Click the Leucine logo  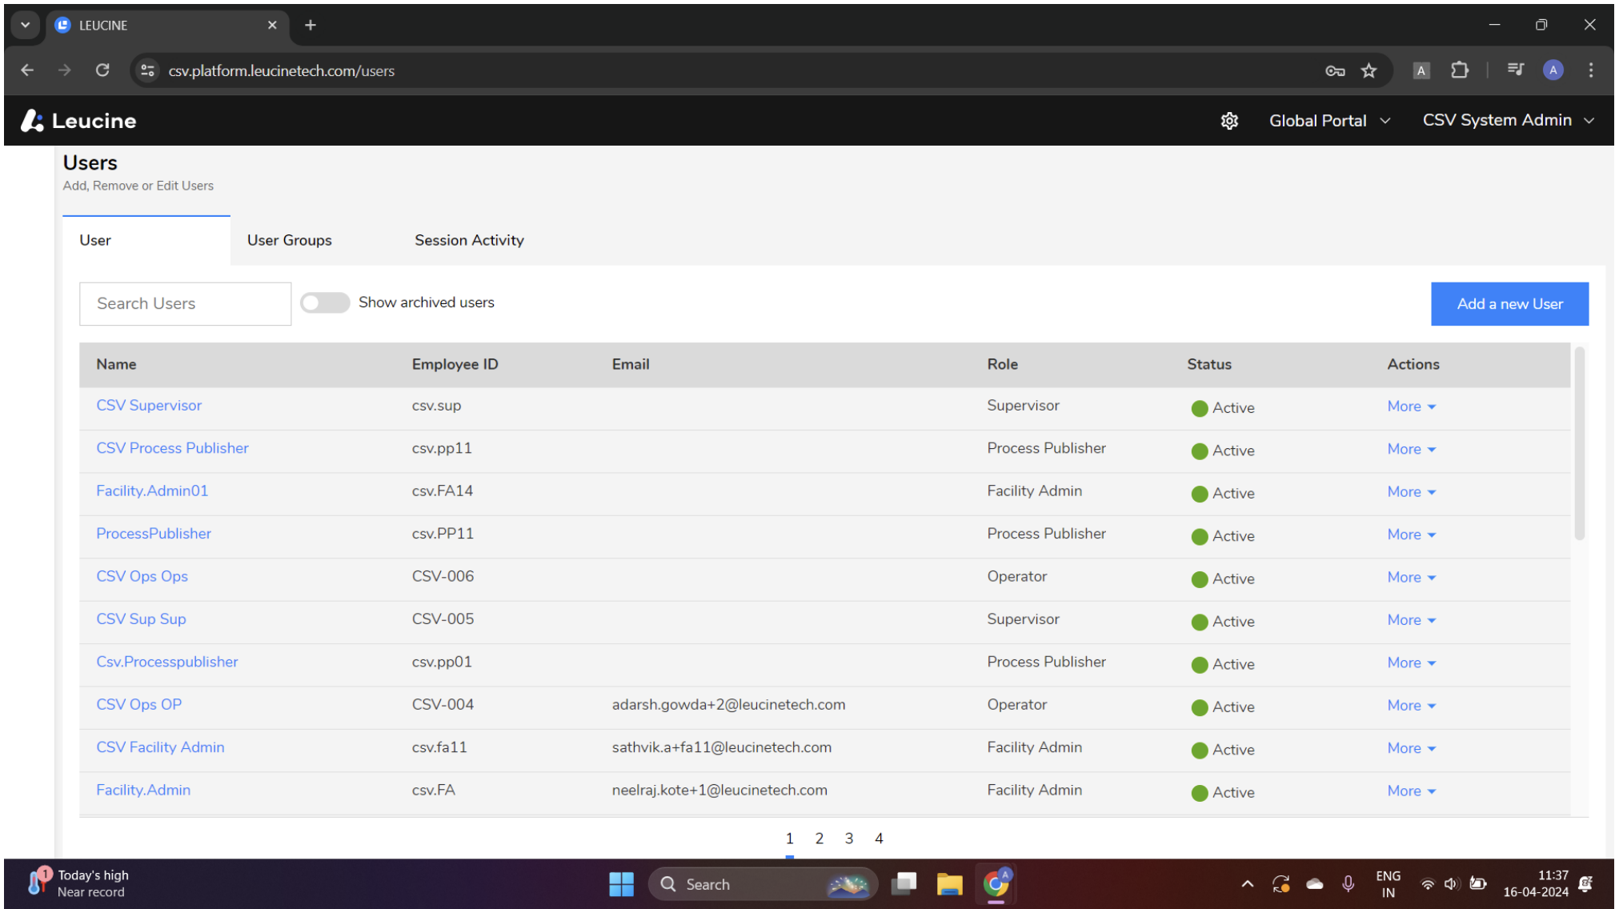[78, 121]
